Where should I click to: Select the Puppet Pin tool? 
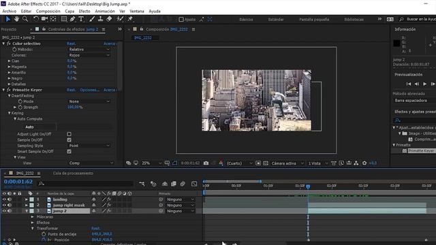130,19
